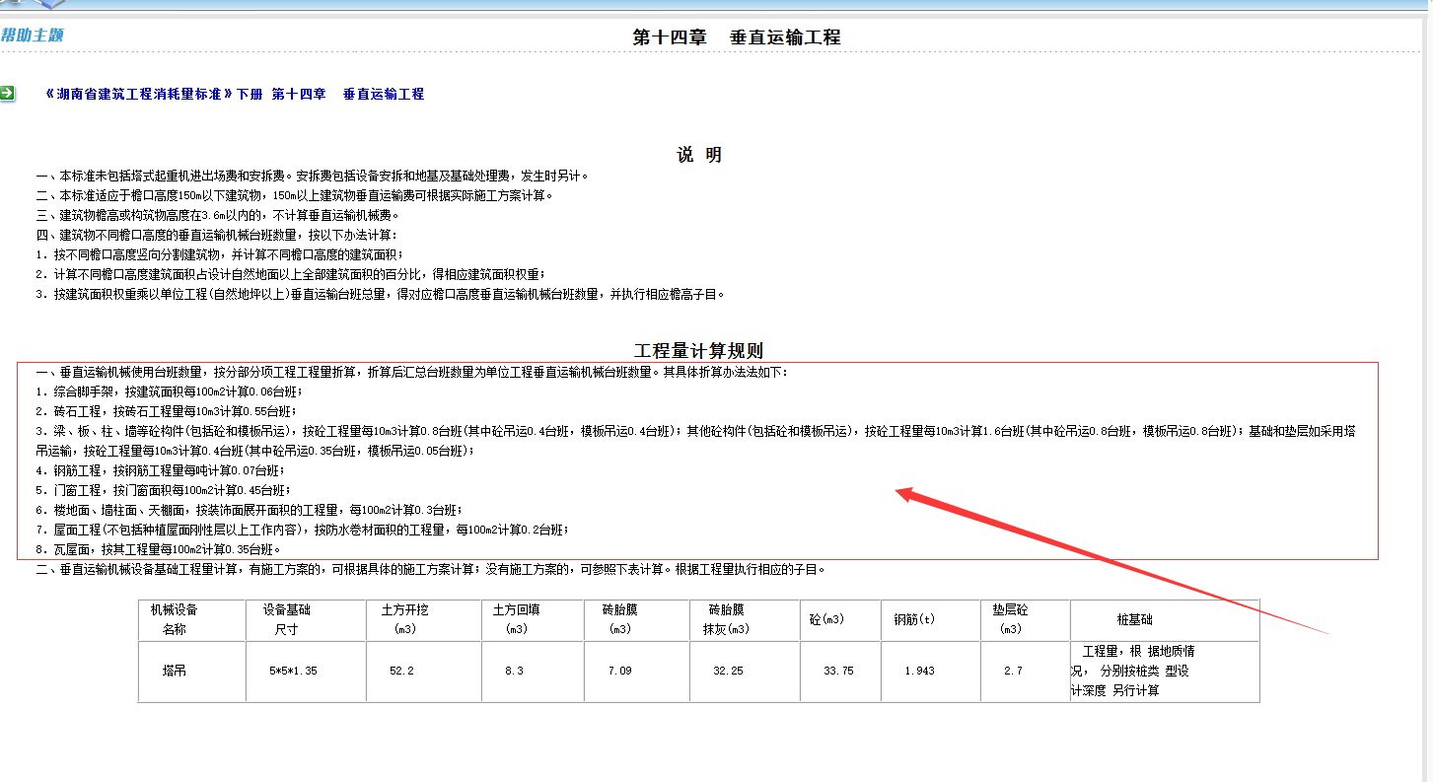Screen dimensions: 1433x782
Task: Click the line starting 一、本标准未包括塔式起重机
Action: (313, 177)
